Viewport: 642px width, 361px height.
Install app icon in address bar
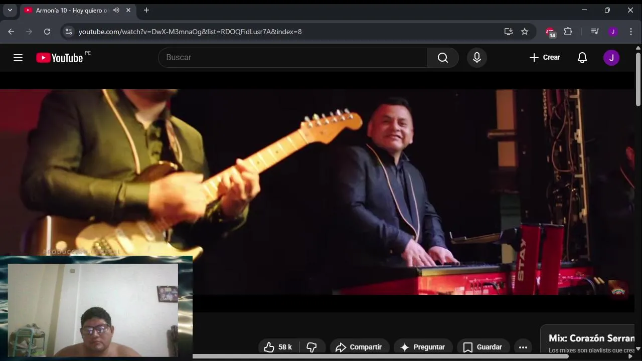(509, 32)
